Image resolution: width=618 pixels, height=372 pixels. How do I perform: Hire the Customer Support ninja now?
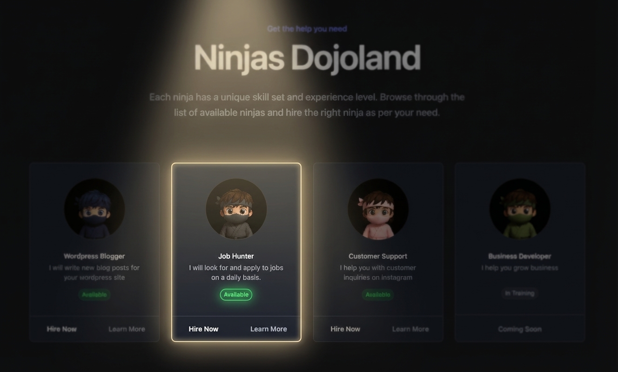[x=345, y=329]
